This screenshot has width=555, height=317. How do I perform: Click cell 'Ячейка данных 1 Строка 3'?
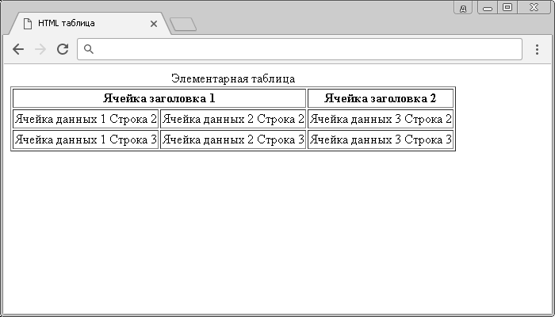pyautogui.click(x=86, y=139)
